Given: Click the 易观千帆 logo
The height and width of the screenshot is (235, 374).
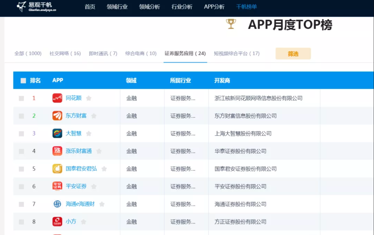Looking at the screenshot, I should (x=36, y=6).
